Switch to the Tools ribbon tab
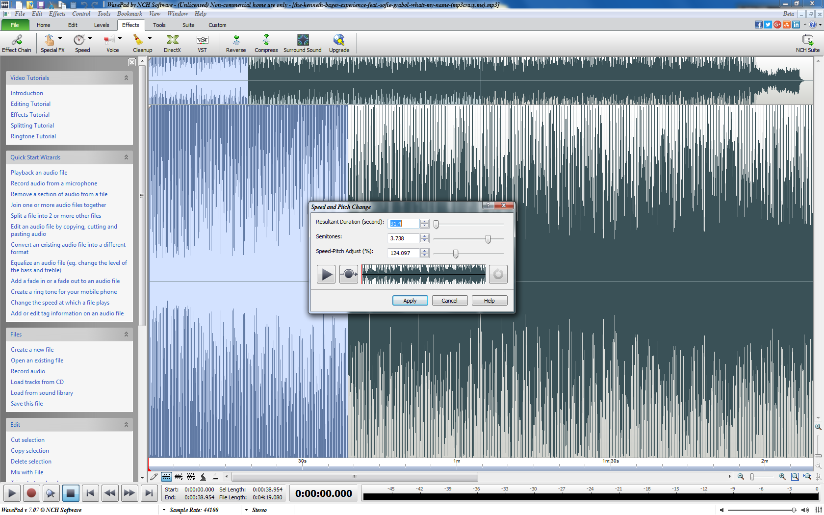 point(159,25)
